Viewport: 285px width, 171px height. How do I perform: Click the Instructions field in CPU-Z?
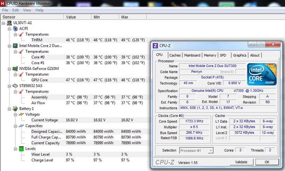227,108
